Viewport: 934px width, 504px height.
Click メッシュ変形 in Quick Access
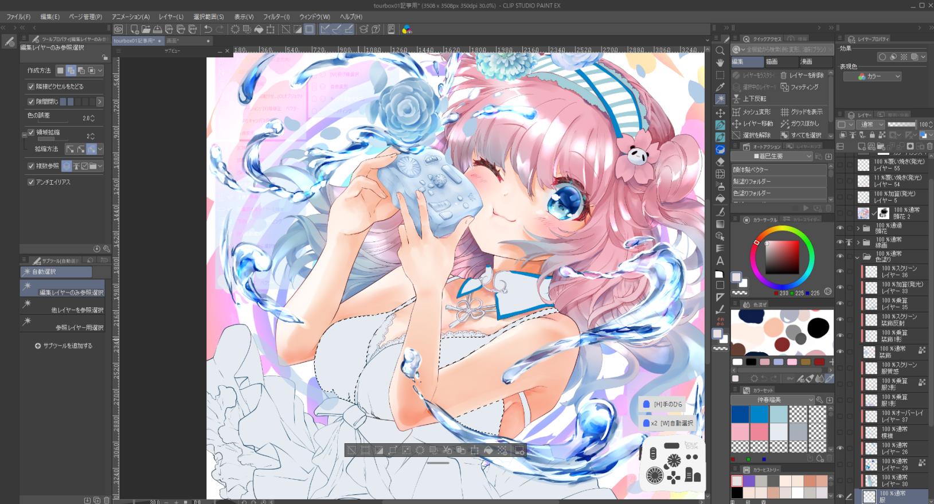click(752, 112)
